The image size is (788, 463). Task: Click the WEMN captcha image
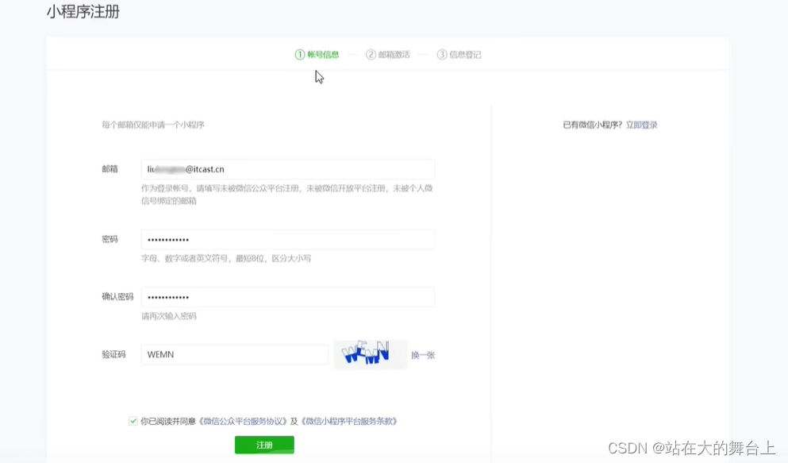coord(370,354)
